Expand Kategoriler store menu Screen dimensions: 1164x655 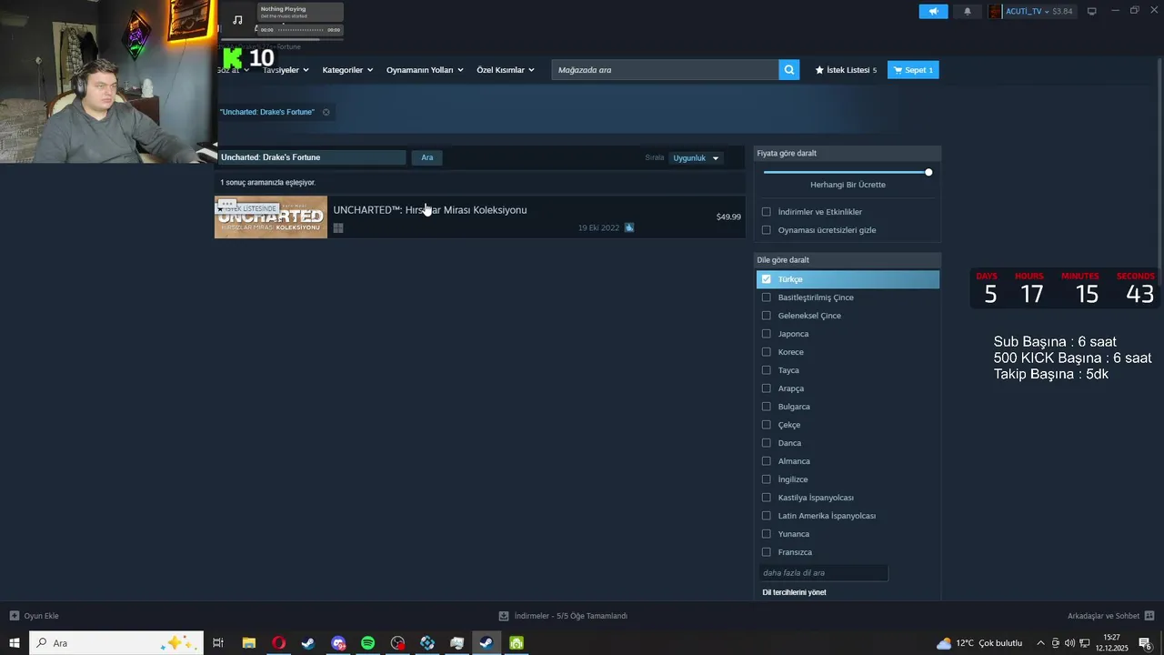[347, 70]
